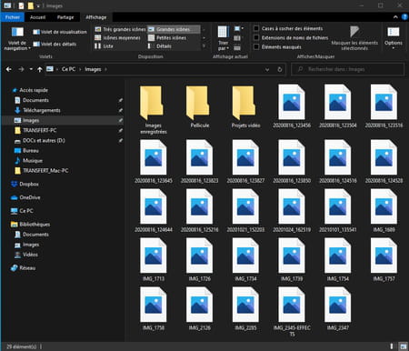Viewport: 409px width, 351px height.
Task: Click the Volet de navigation icon
Action: pyautogui.click(x=17, y=32)
